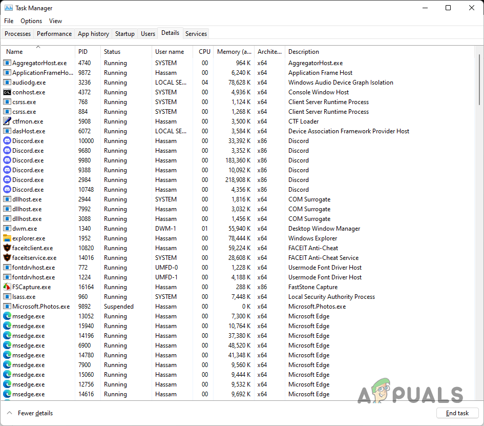Switch to the Performance tab
This screenshot has width=484, height=426.
(54, 34)
